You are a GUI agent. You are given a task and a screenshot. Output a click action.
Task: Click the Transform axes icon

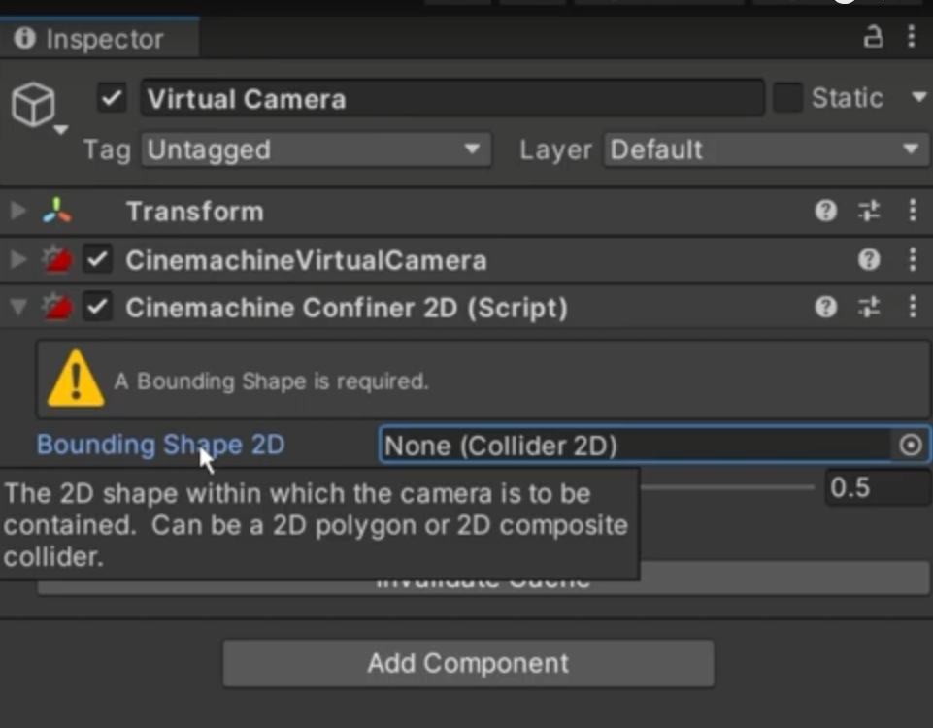(x=57, y=211)
